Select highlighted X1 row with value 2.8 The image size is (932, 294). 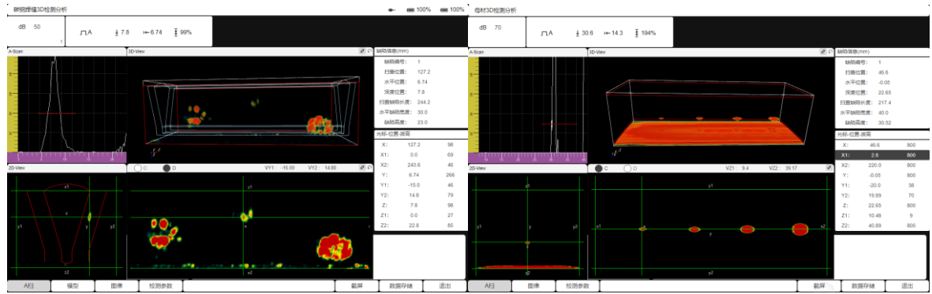[x=881, y=154]
